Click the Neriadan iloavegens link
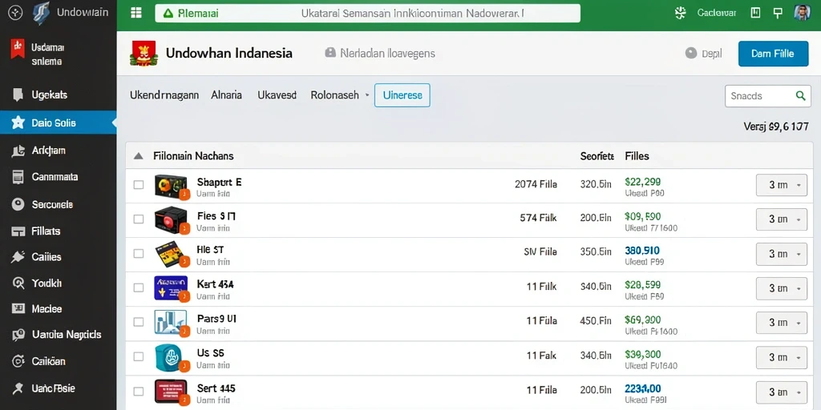The image size is (821, 410). tap(387, 53)
